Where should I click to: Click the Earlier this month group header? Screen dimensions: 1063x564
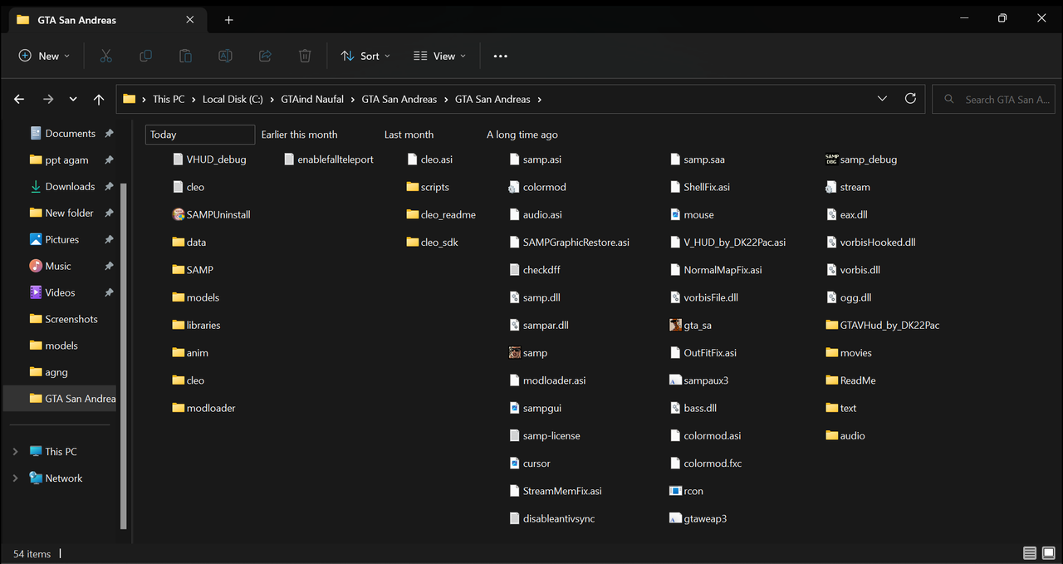tap(299, 135)
